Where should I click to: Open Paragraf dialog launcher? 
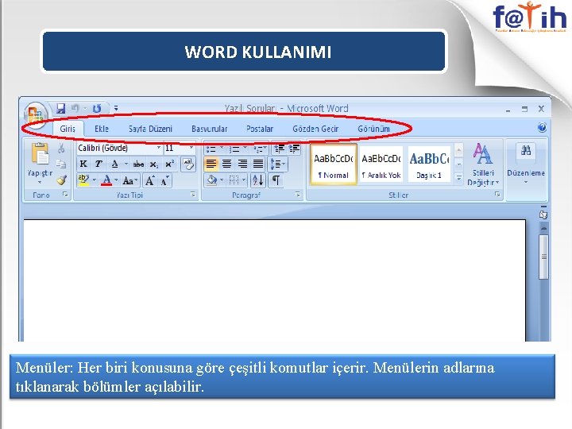point(298,195)
